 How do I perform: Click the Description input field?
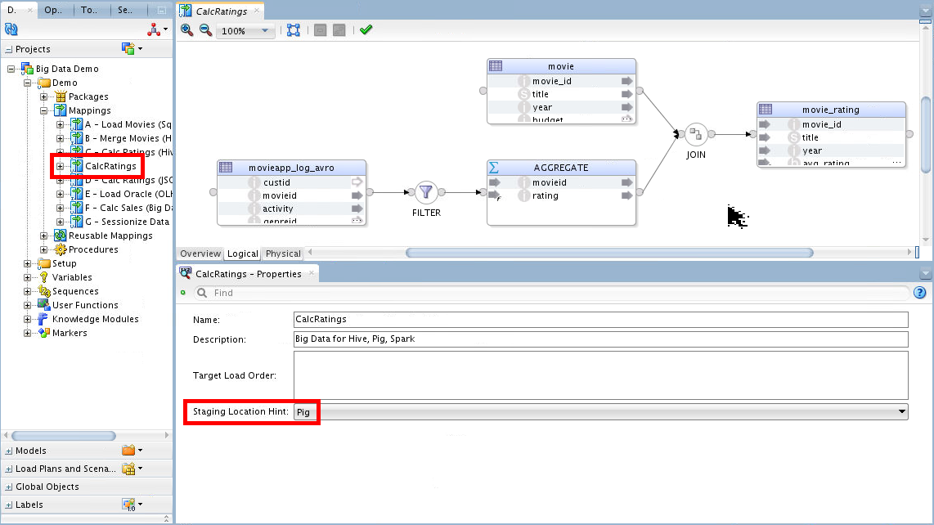click(600, 339)
